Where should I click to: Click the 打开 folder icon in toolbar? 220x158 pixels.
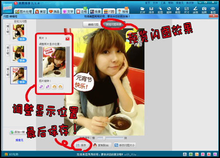tap(143, 10)
